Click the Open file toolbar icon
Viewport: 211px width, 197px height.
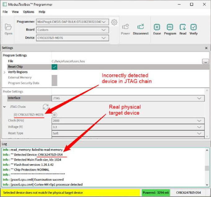coord(8,29)
